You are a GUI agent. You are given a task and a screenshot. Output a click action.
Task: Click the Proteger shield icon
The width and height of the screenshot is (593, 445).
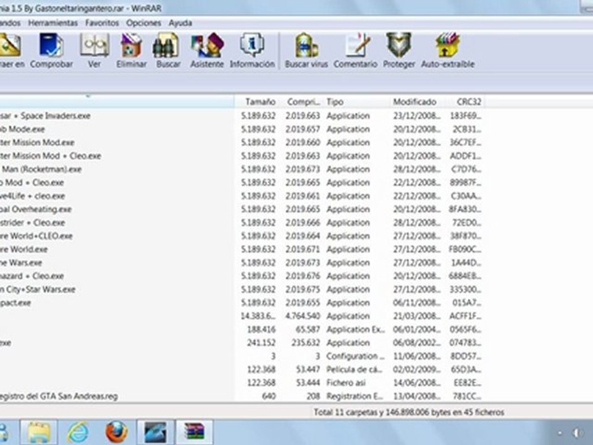pyautogui.click(x=398, y=46)
